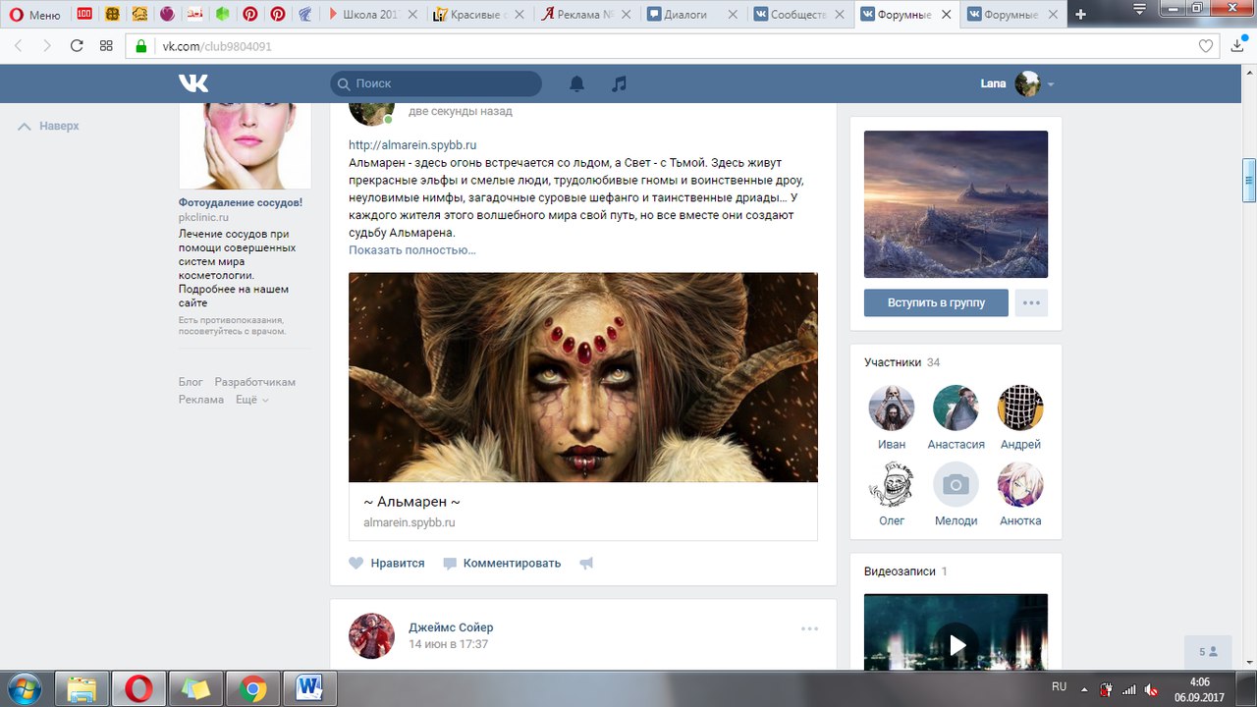Expand post text with Показать полностью
1257x707 pixels.
tap(412, 250)
